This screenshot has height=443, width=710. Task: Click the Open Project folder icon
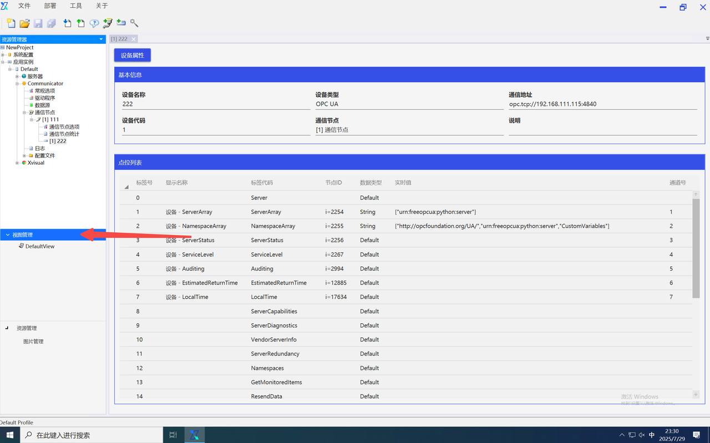[x=24, y=23]
